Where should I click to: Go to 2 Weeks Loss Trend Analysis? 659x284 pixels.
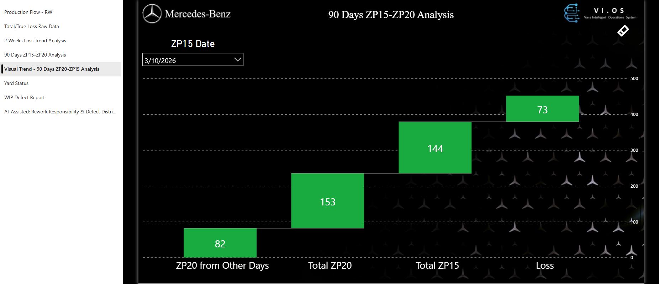coord(35,41)
